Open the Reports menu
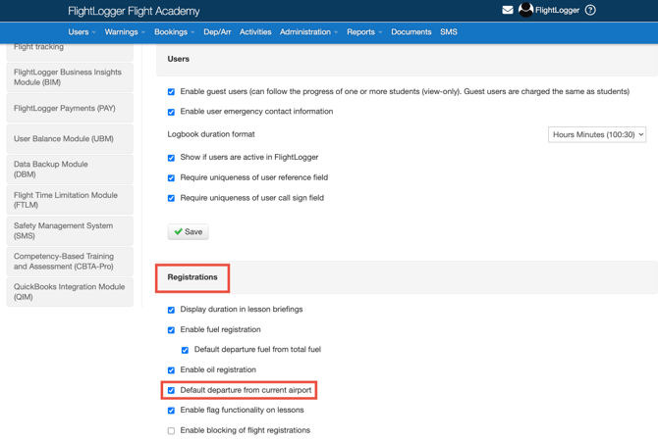 (363, 32)
